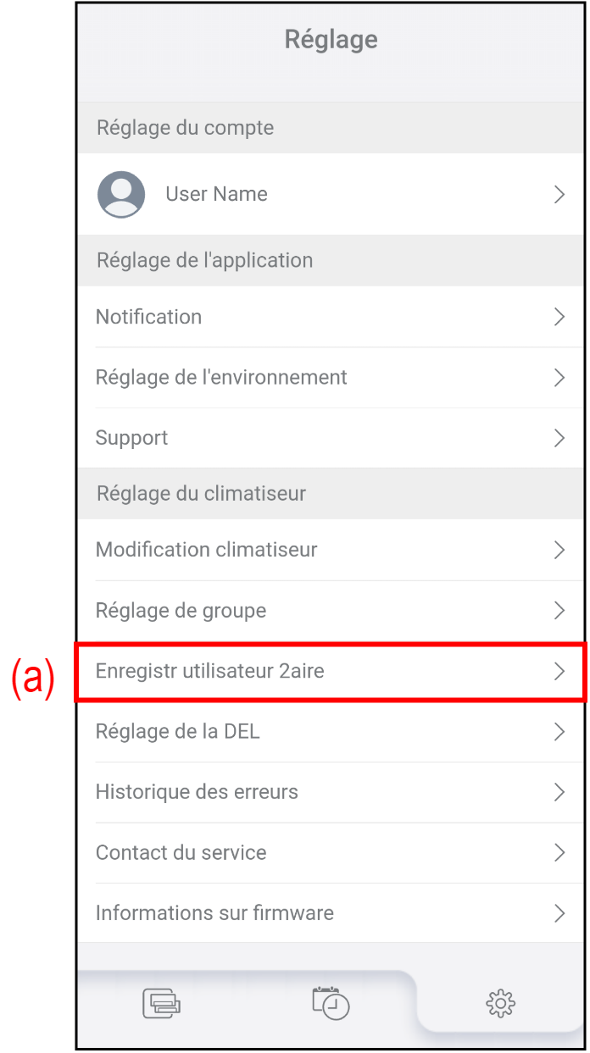Viewport: 590px width, 1053px height.
Task: Expand the chevron beside User Name
Action: [559, 195]
